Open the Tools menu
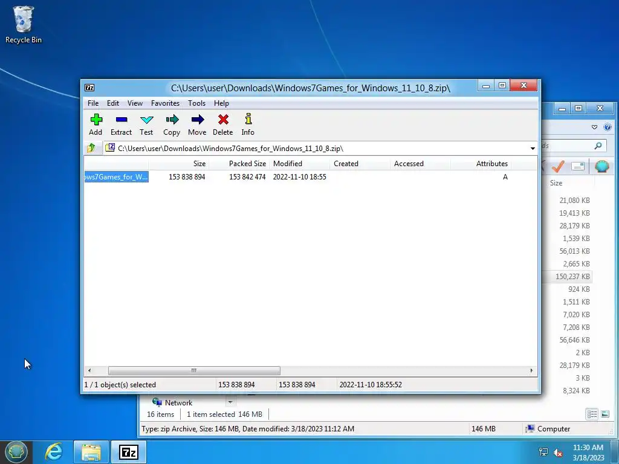This screenshot has width=619, height=464. tap(196, 103)
